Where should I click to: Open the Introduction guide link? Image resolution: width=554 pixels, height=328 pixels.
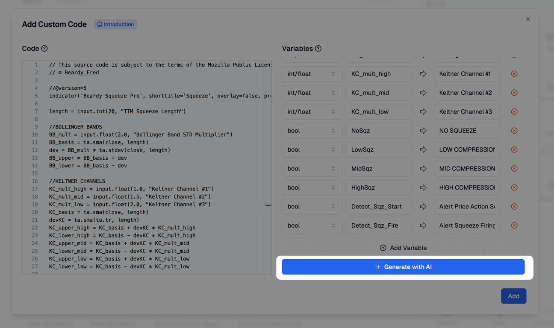(x=115, y=24)
